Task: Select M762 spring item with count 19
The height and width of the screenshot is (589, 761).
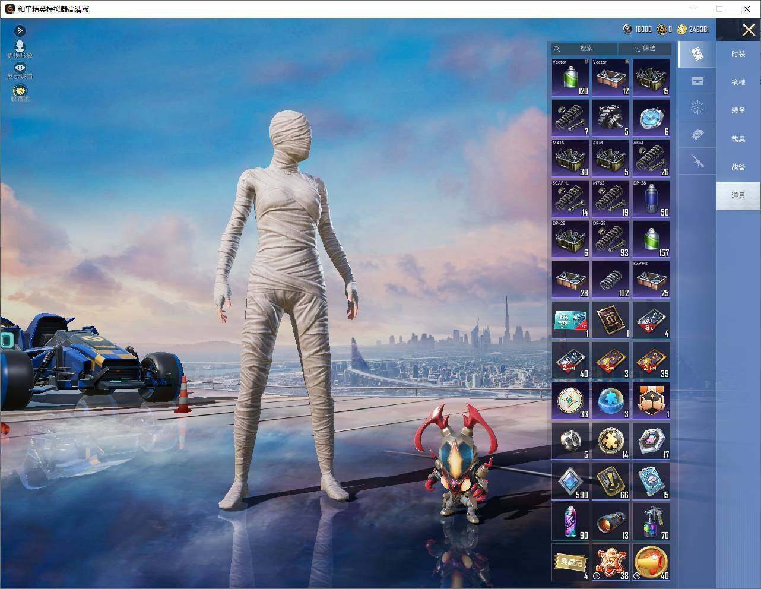Action: click(x=611, y=198)
